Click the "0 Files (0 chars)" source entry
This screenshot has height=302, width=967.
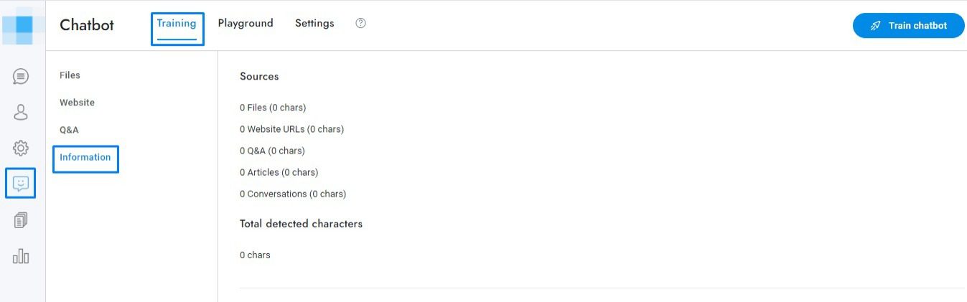(273, 108)
